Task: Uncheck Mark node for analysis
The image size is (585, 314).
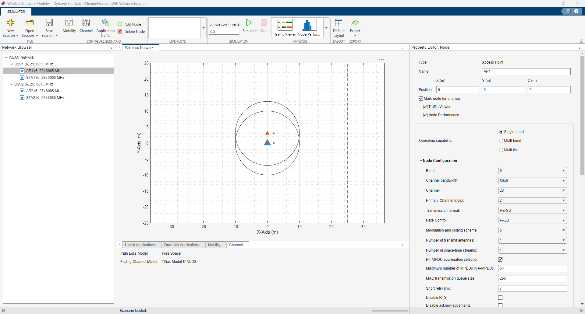Action: pyautogui.click(x=421, y=99)
